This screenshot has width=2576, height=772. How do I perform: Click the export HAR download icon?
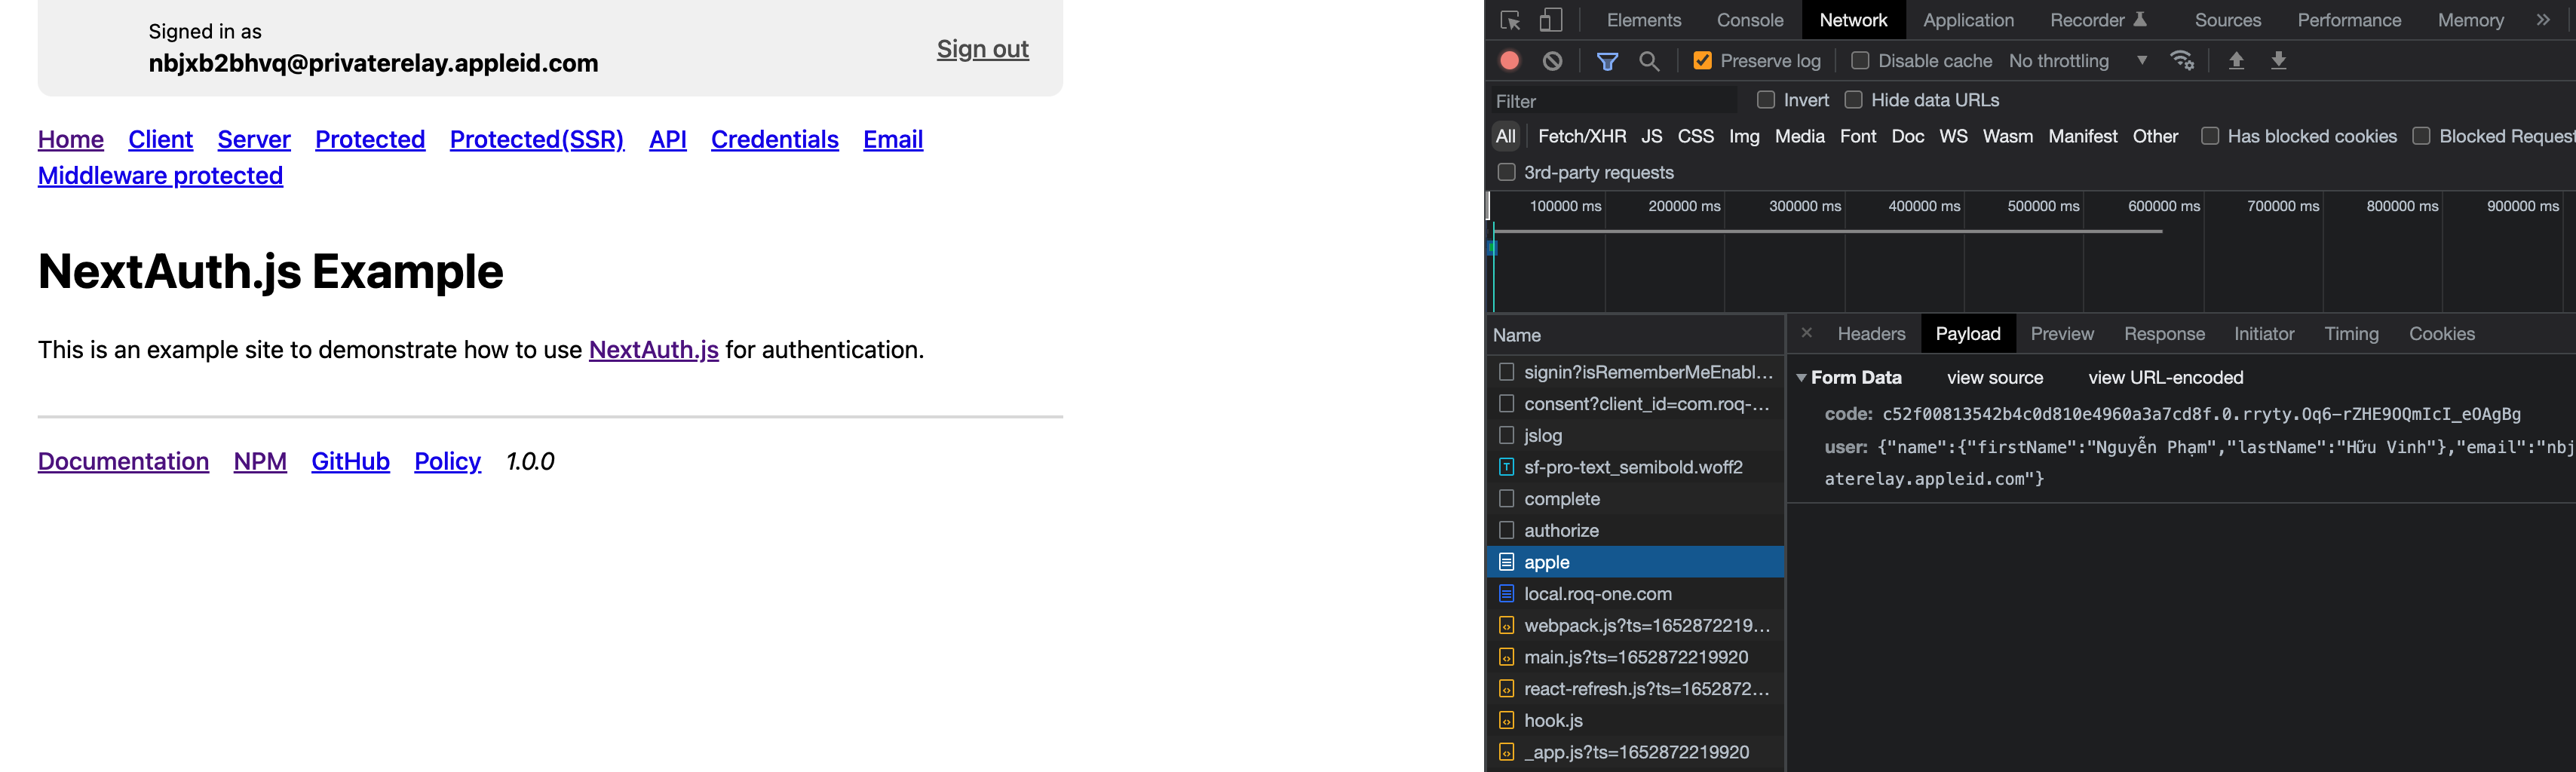tap(2278, 61)
